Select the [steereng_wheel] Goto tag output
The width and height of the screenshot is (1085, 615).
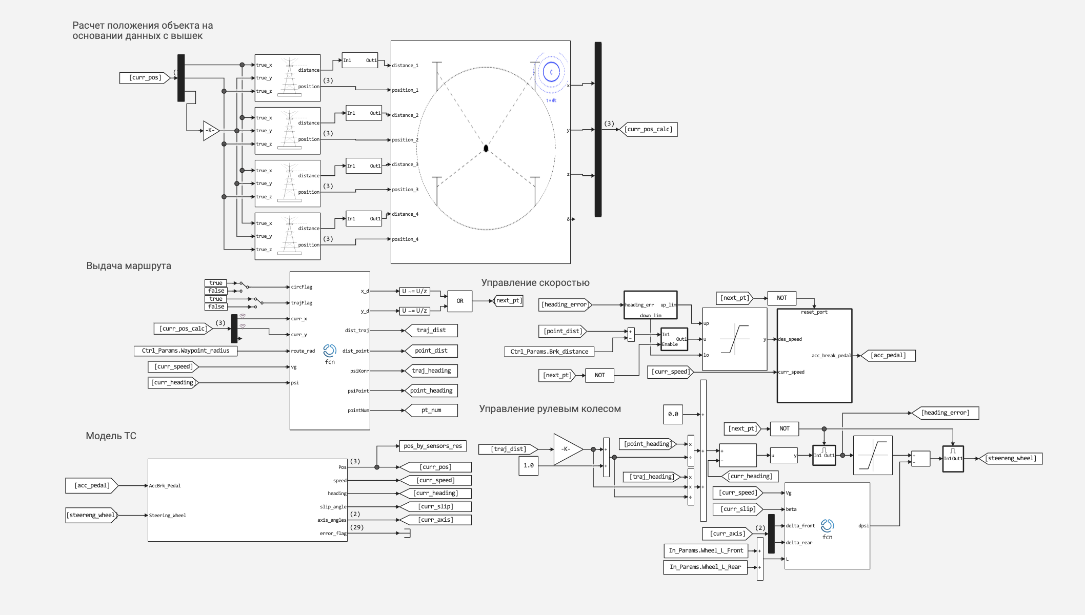1010,459
